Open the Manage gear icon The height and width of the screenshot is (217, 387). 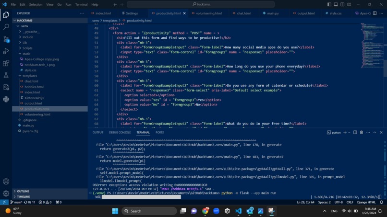pos(6,194)
